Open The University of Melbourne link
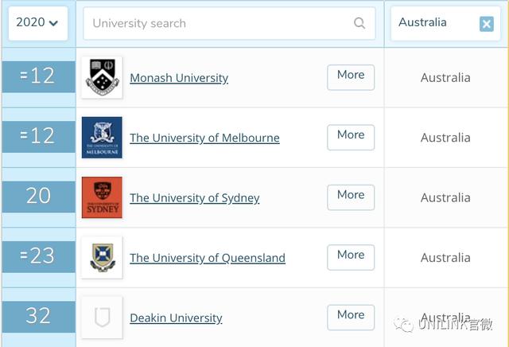The image size is (509, 347). pyautogui.click(x=204, y=138)
